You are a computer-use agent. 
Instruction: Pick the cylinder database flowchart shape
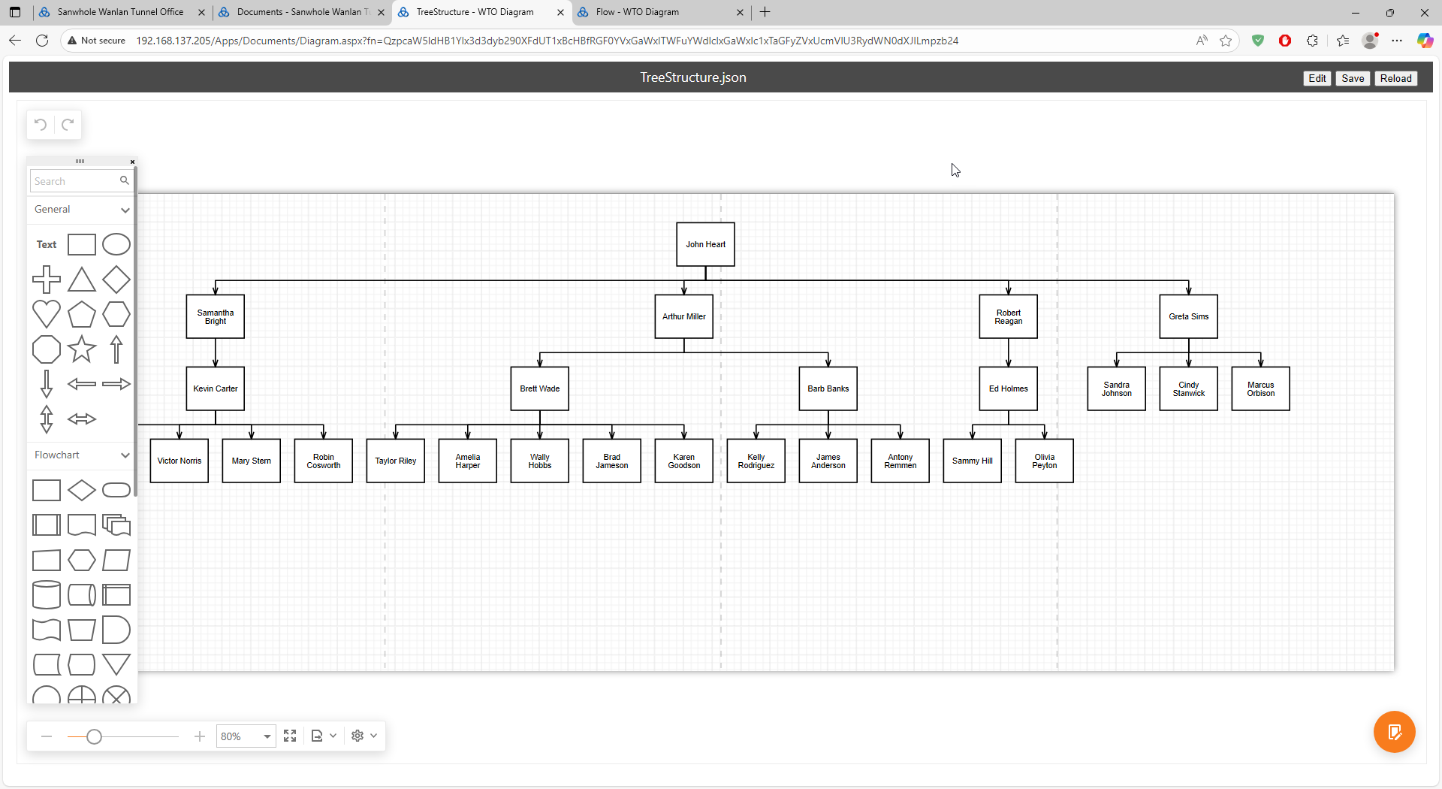click(x=47, y=594)
